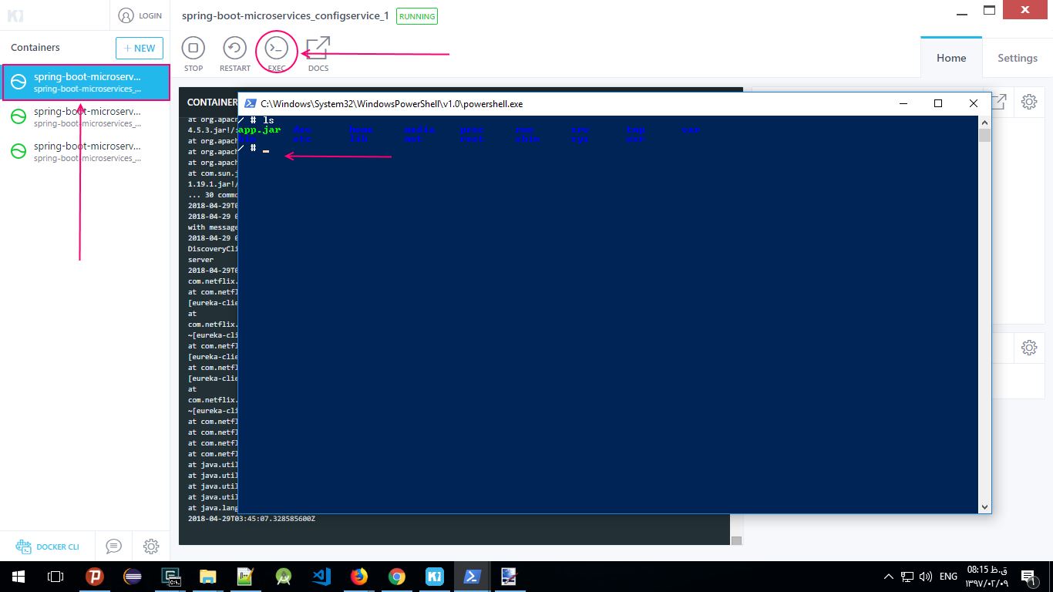Create a container with + NEW
Screen dimensions: 1053x592
[x=140, y=48]
